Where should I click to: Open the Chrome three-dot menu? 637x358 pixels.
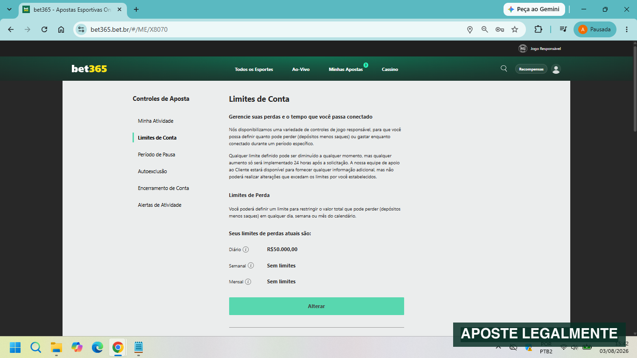click(626, 29)
